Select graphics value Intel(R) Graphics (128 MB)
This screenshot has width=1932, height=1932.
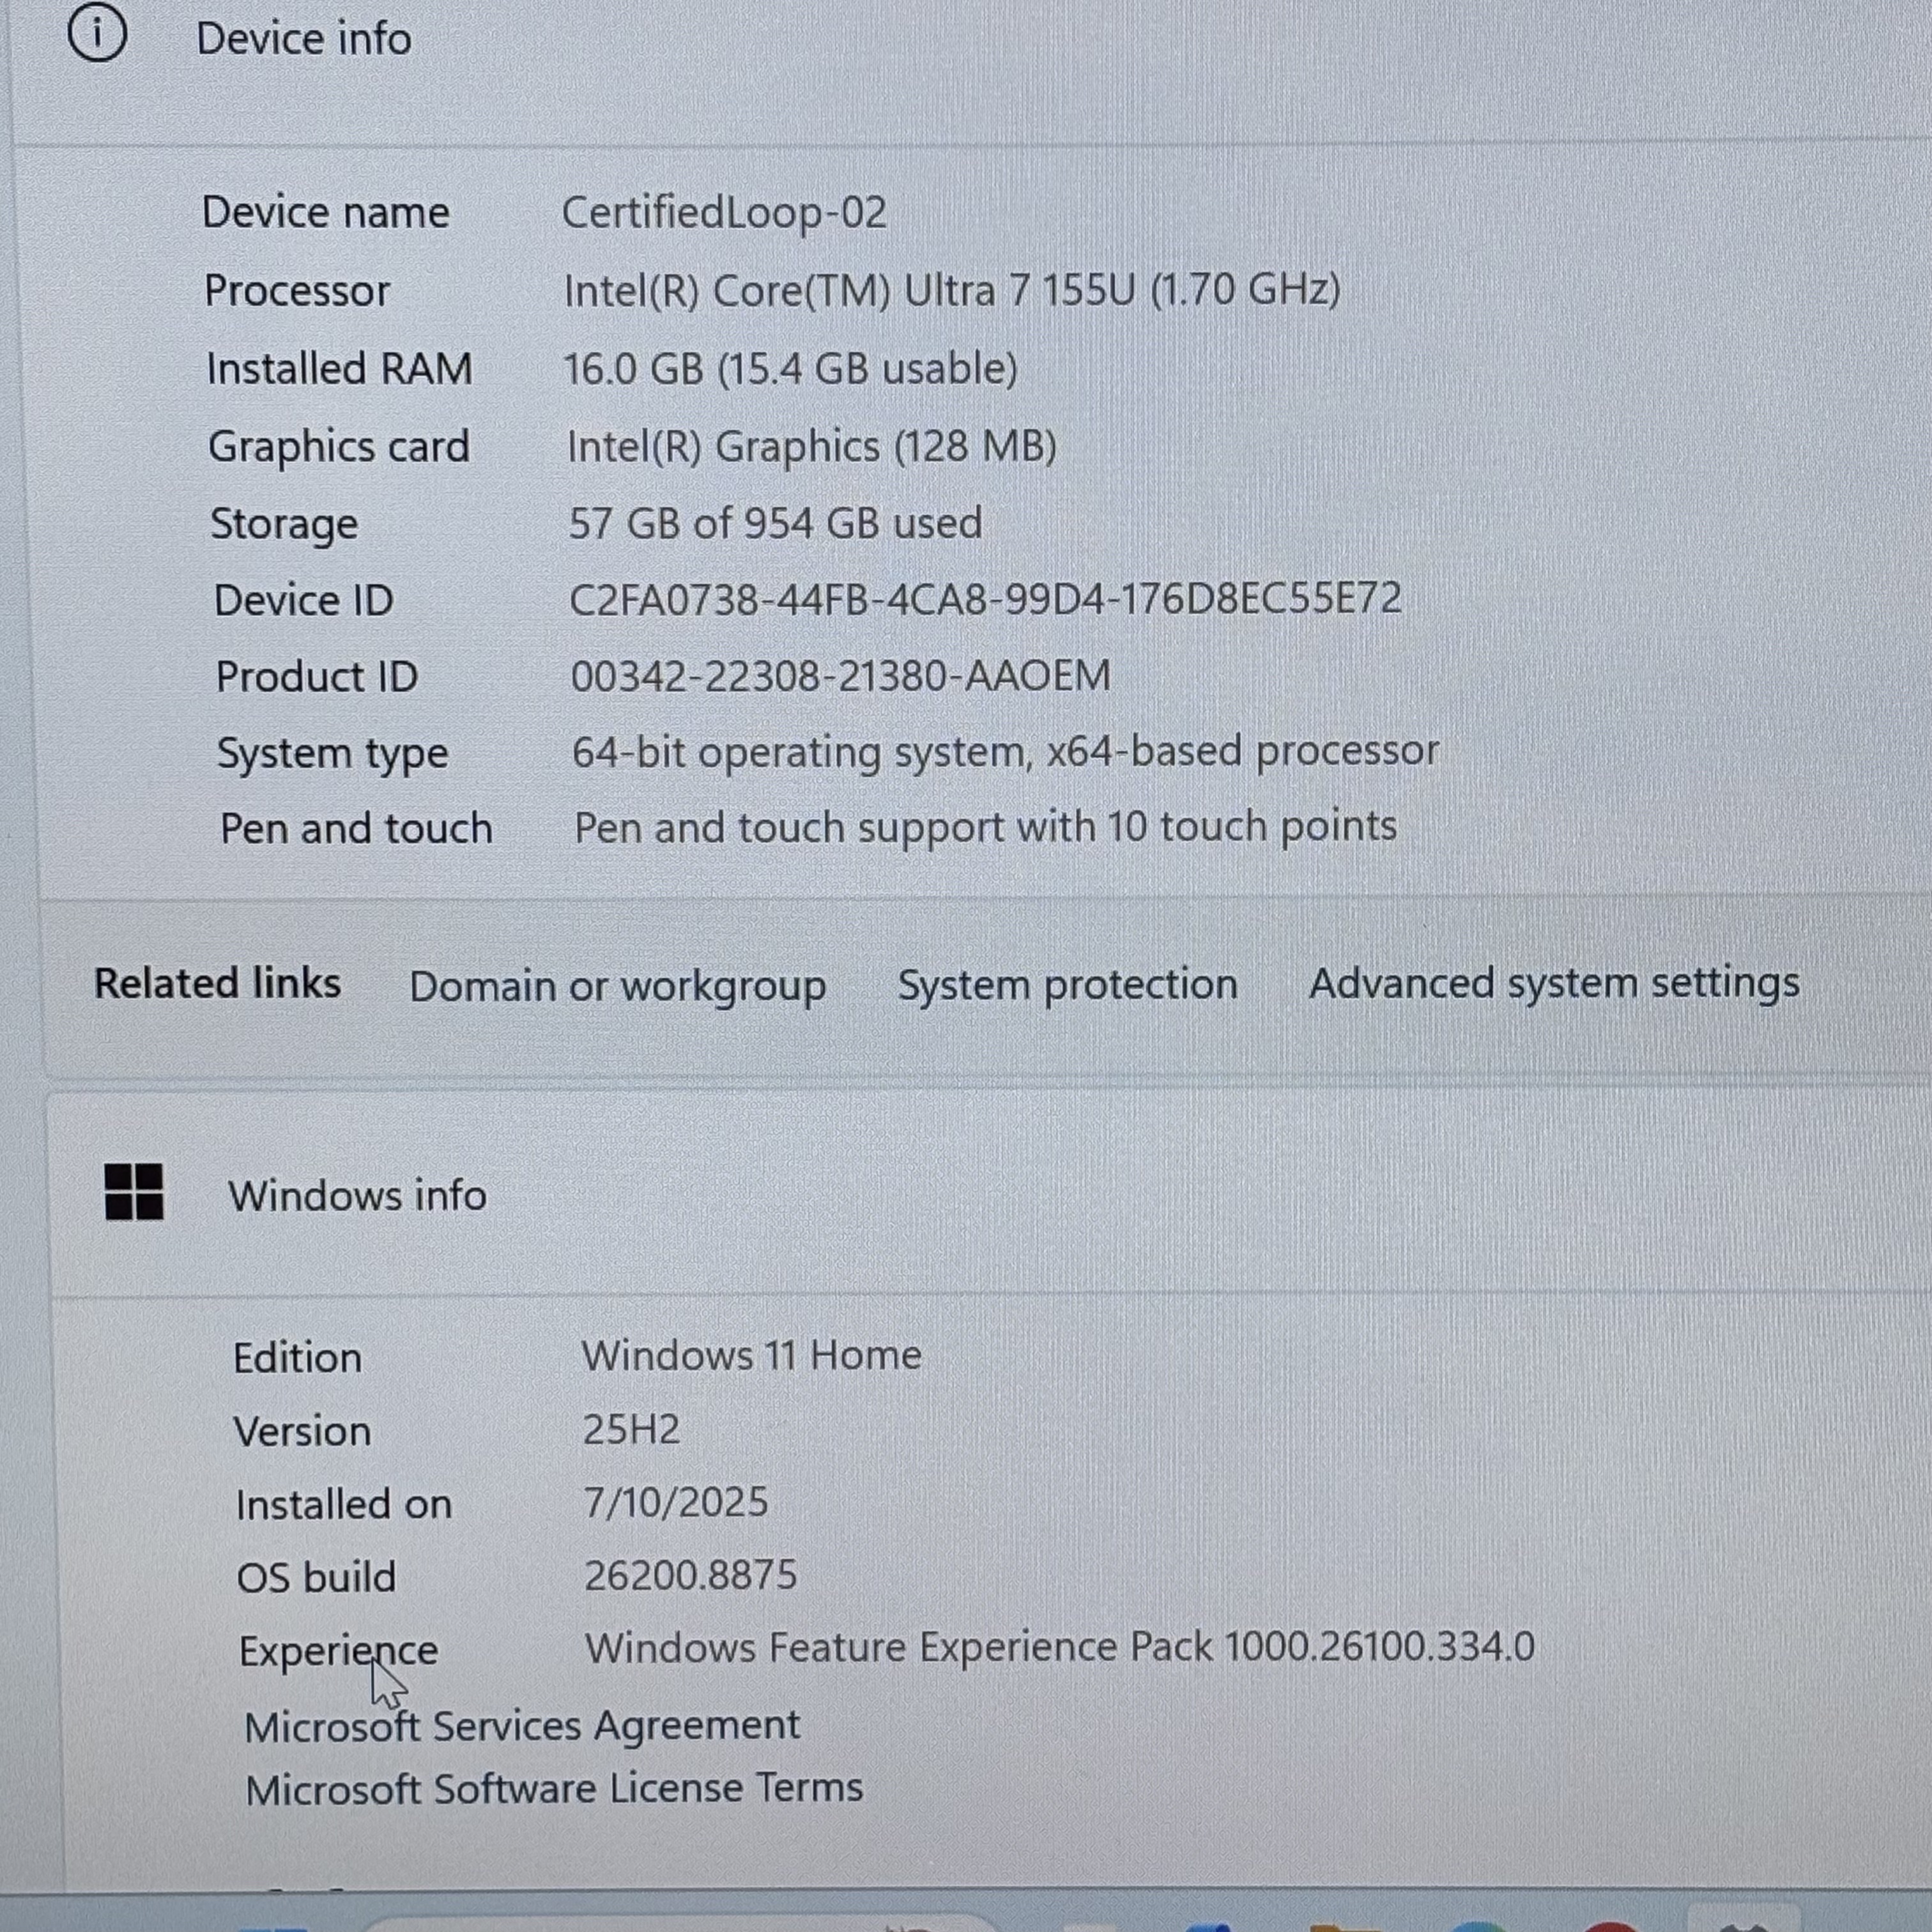click(812, 446)
